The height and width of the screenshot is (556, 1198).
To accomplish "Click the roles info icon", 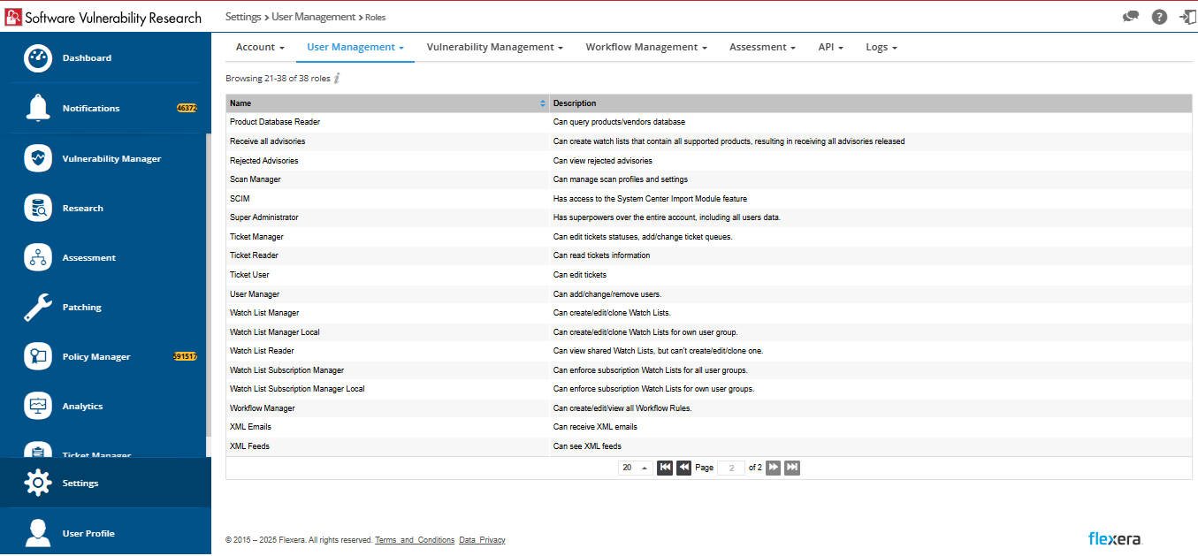I will pos(337,79).
